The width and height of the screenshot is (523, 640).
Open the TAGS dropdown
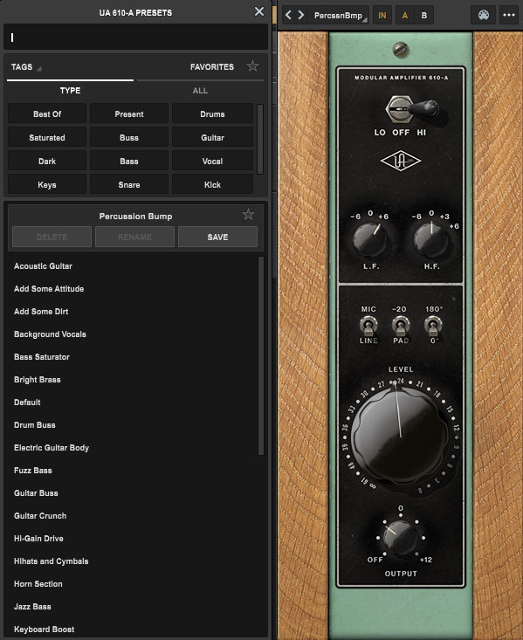point(26,67)
